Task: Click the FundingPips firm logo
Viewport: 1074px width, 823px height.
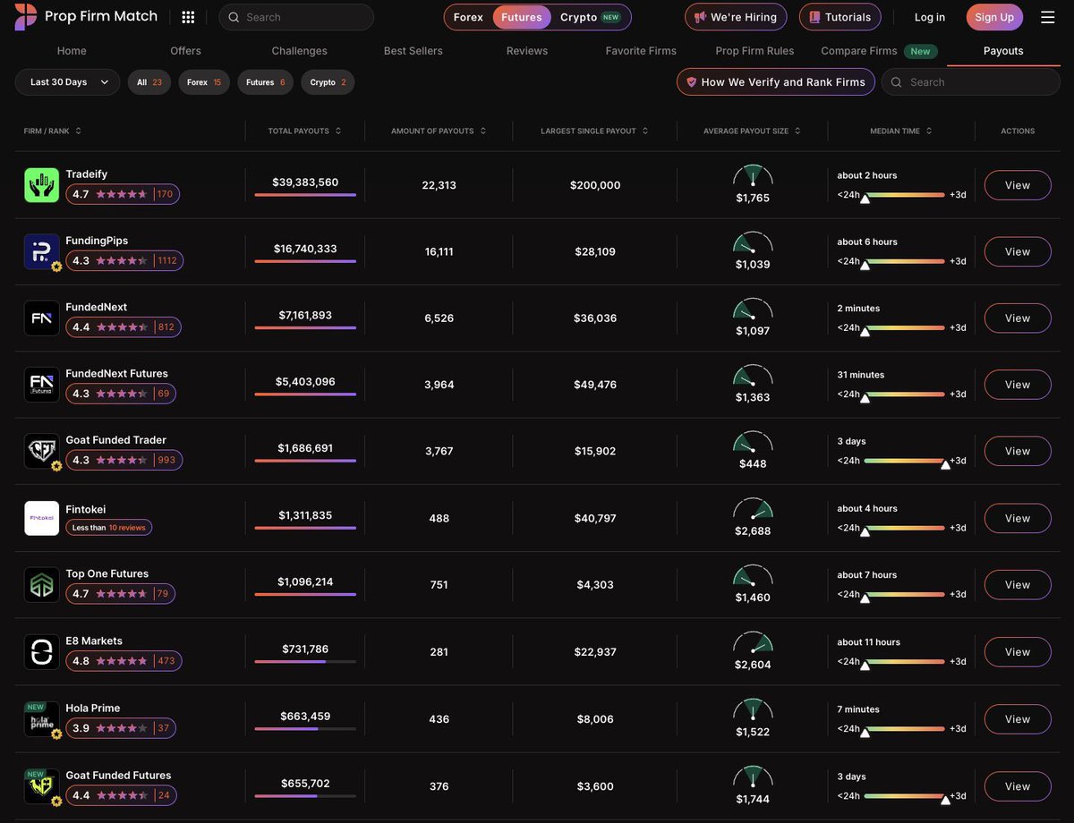Action: coord(42,251)
